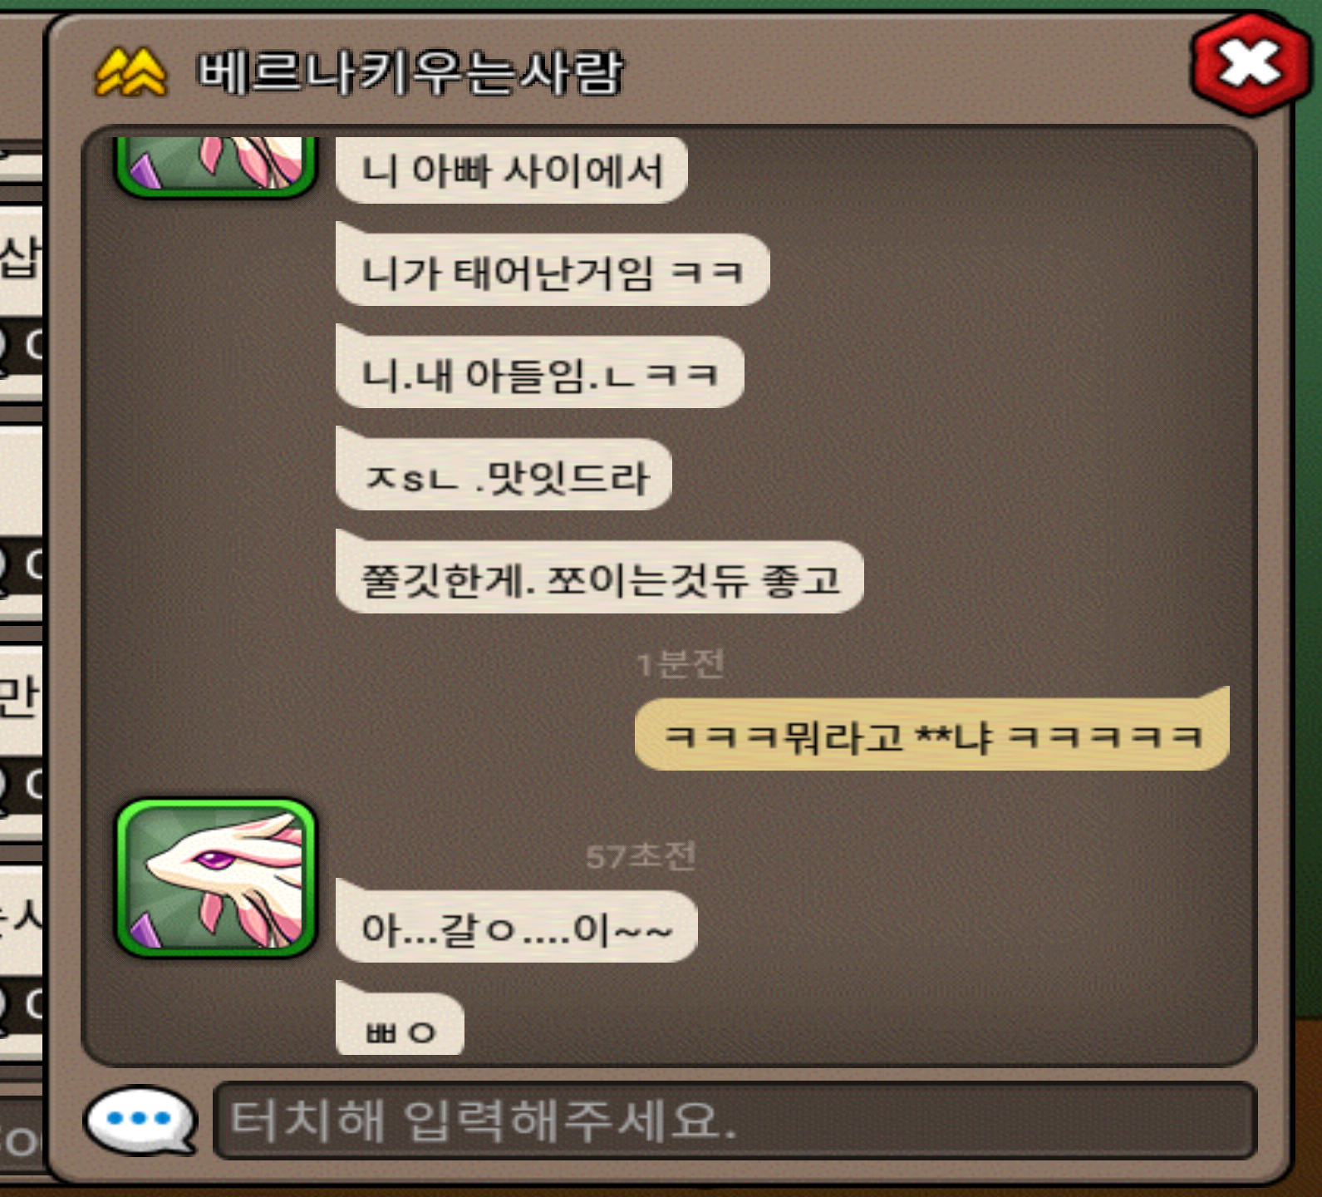Click the 1분전 timestamp label

(681, 664)
